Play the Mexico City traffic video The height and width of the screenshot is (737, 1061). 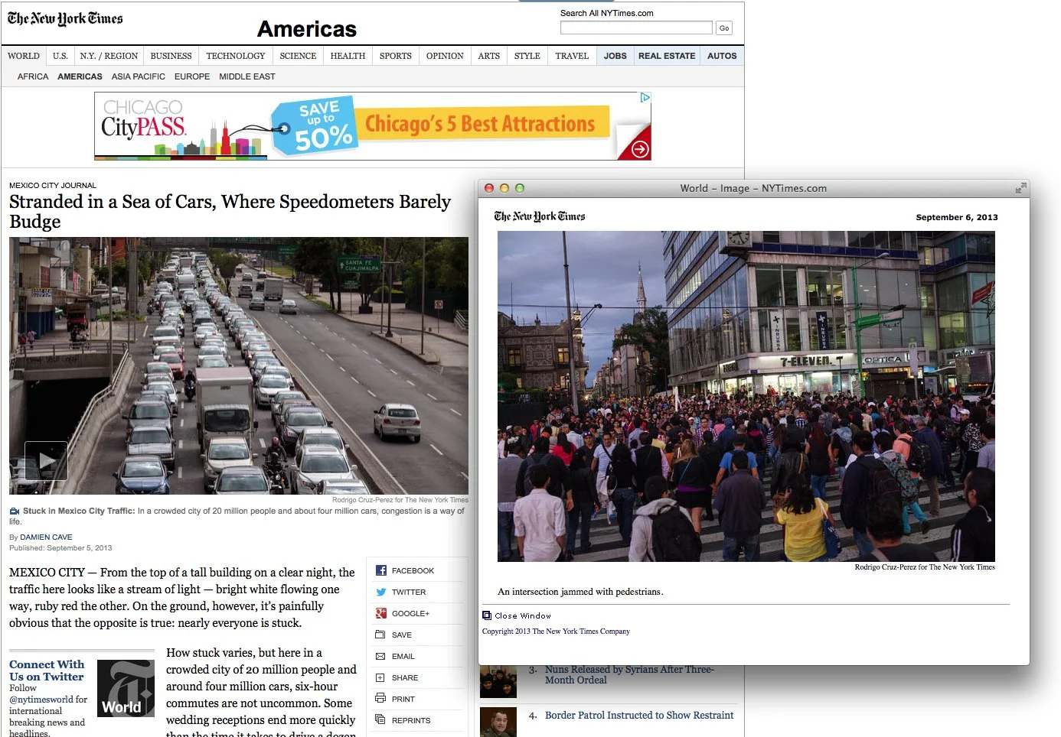[x=46, y=460]
